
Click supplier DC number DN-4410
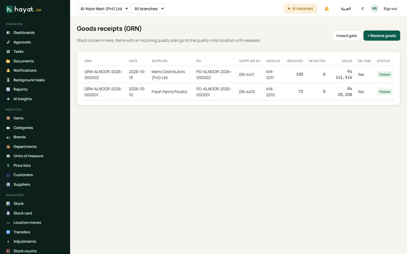(247, 92)
